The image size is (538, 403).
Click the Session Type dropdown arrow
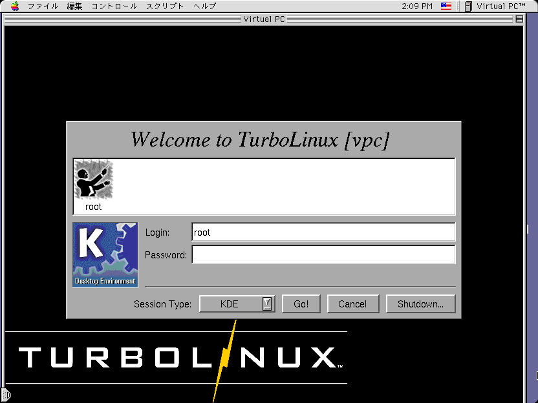tap(267, 304)
